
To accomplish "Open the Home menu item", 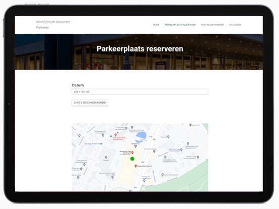I will tap(156, 25).
